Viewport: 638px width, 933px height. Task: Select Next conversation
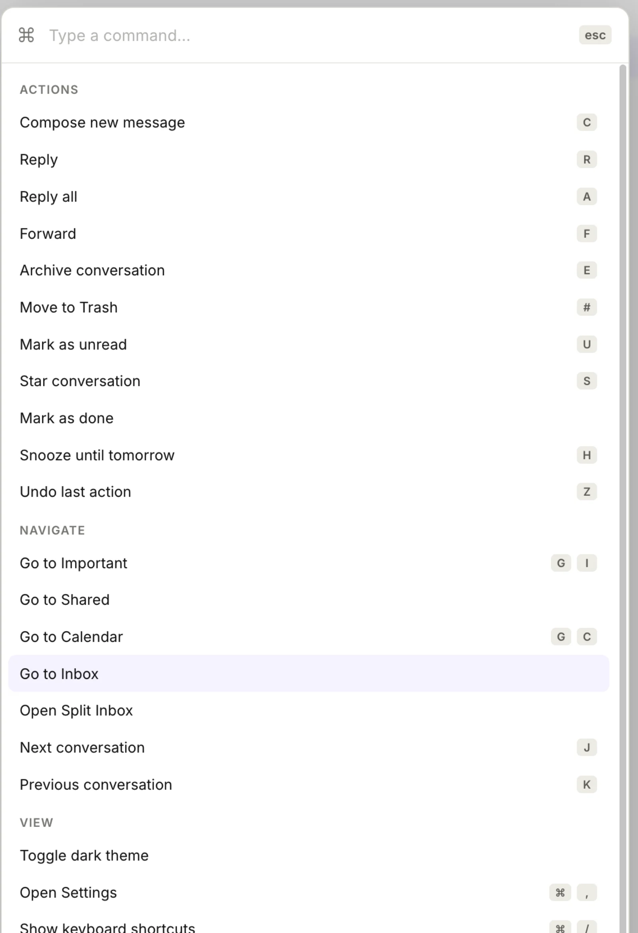[309, 748]
